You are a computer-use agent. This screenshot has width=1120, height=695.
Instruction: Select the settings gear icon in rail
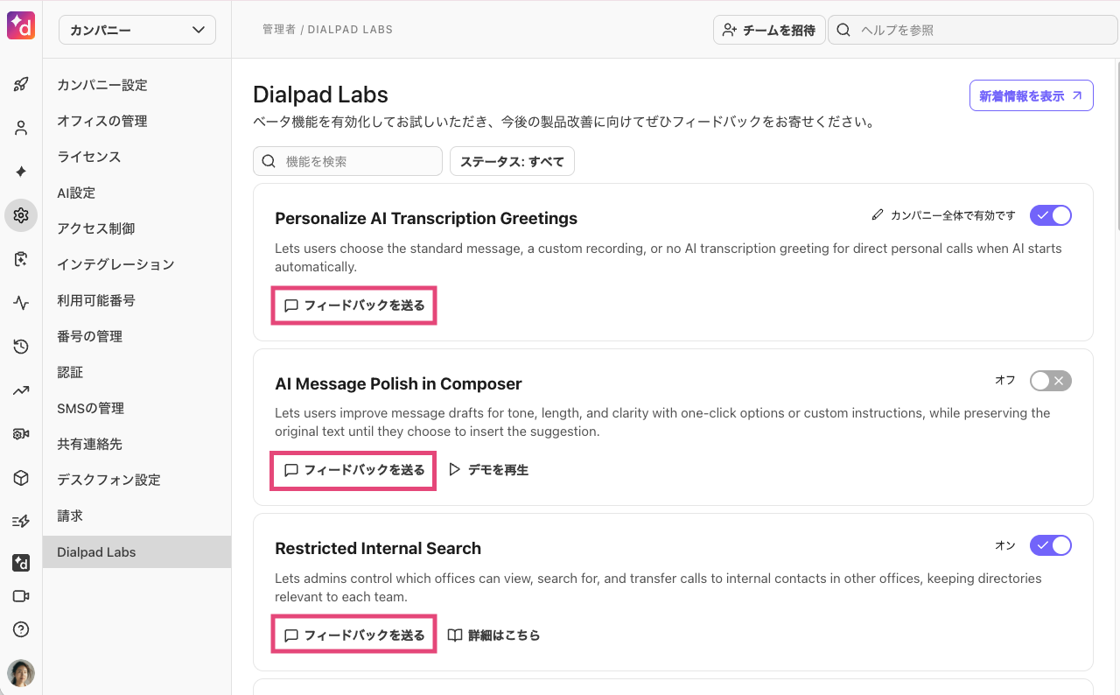click(21, 215)
